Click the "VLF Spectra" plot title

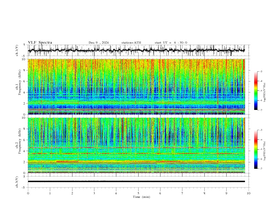(40, 43)
